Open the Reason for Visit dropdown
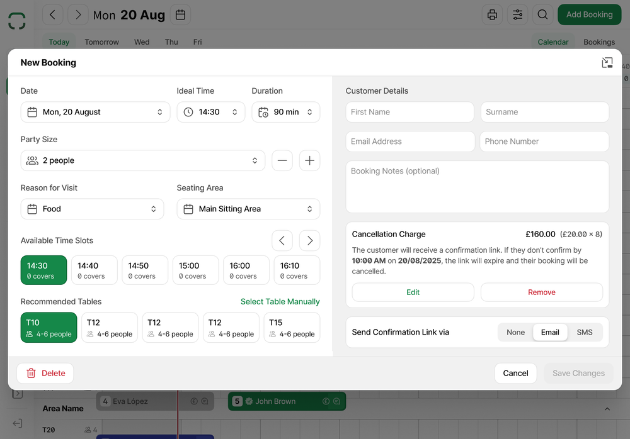Screen dimensions: 630x439 point(92,208)
